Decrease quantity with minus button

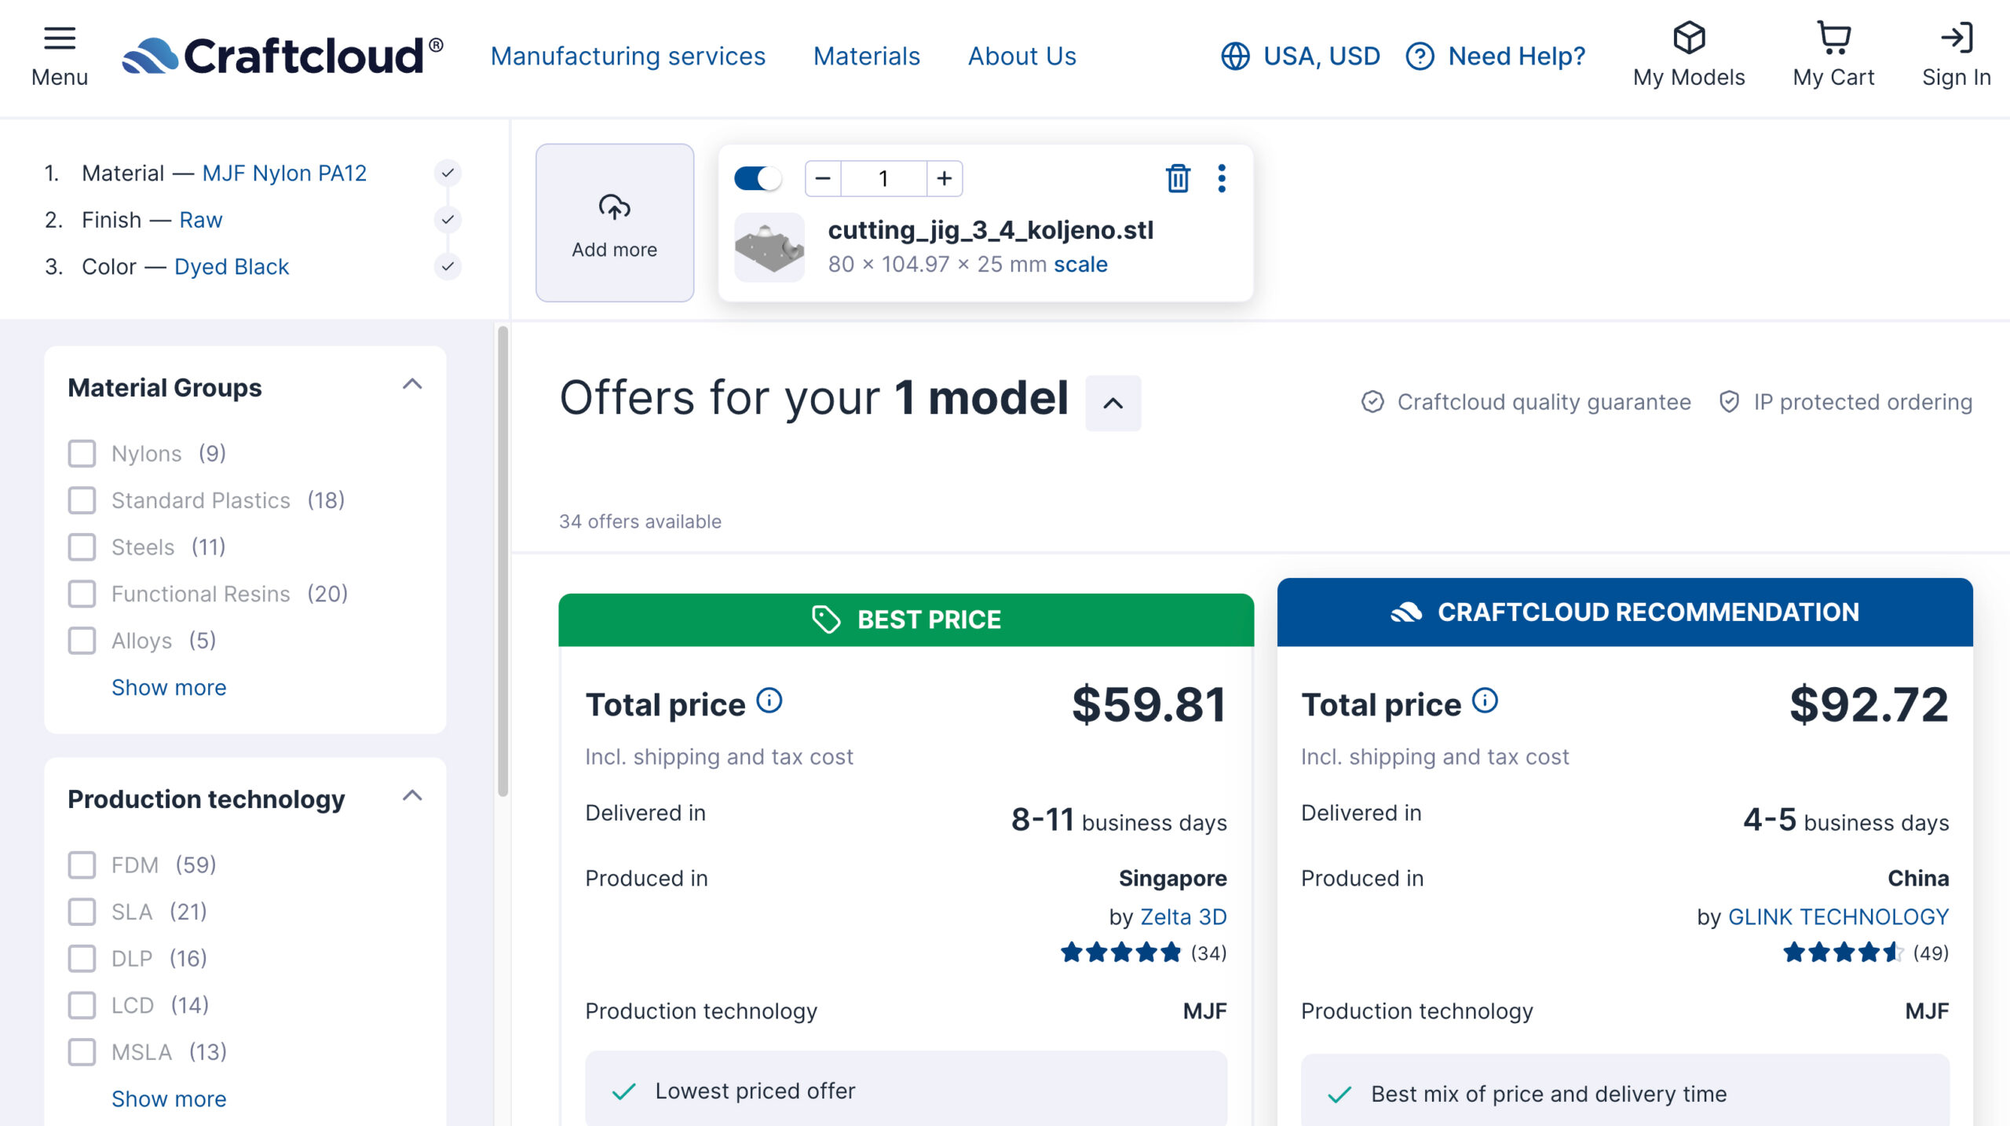tap(823, 178)
